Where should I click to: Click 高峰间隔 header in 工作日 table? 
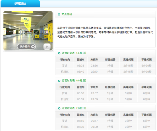pyautogui.click(x=128, y=60)
